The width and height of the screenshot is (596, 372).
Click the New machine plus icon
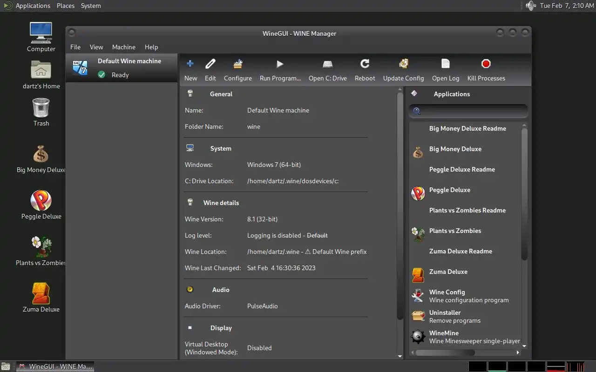coord(190,64)
